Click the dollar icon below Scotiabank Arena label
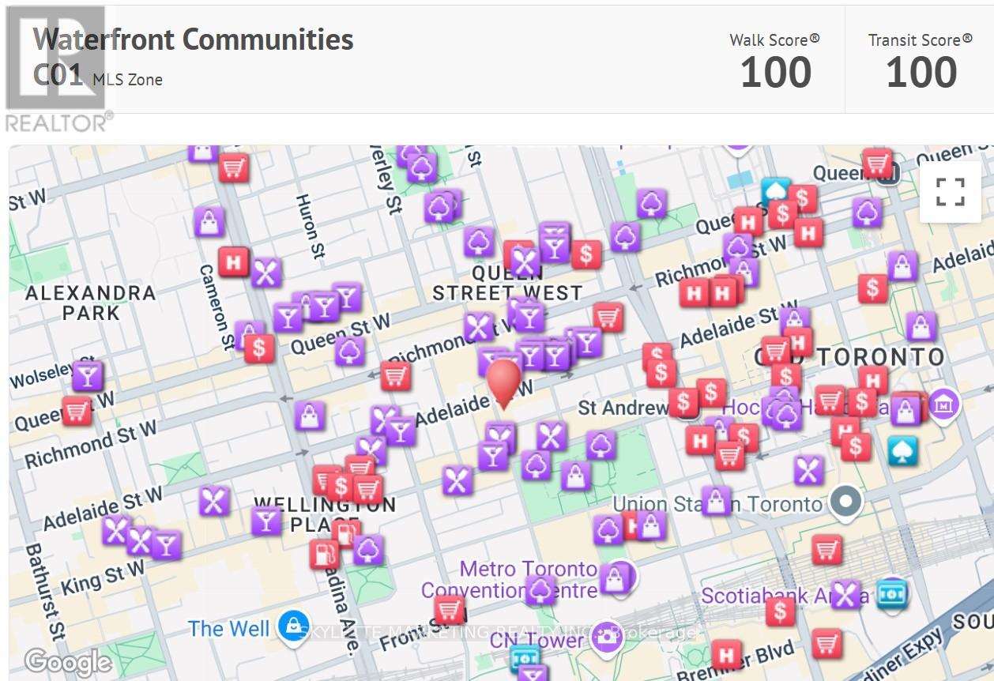Image resolution: width=994 pixels, height=681 pixels. (780, 611)
